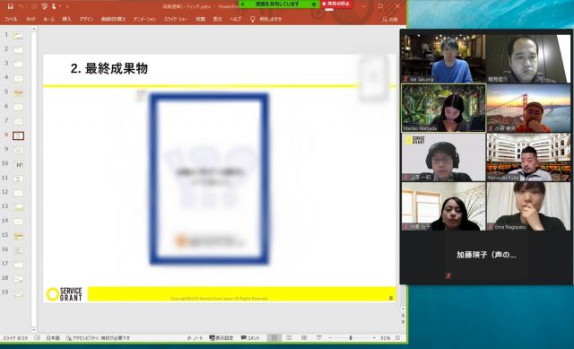The width and height of the screenshot is (574, 349).
Task: Click the blue-framed document image on slide
Action: 209,179
